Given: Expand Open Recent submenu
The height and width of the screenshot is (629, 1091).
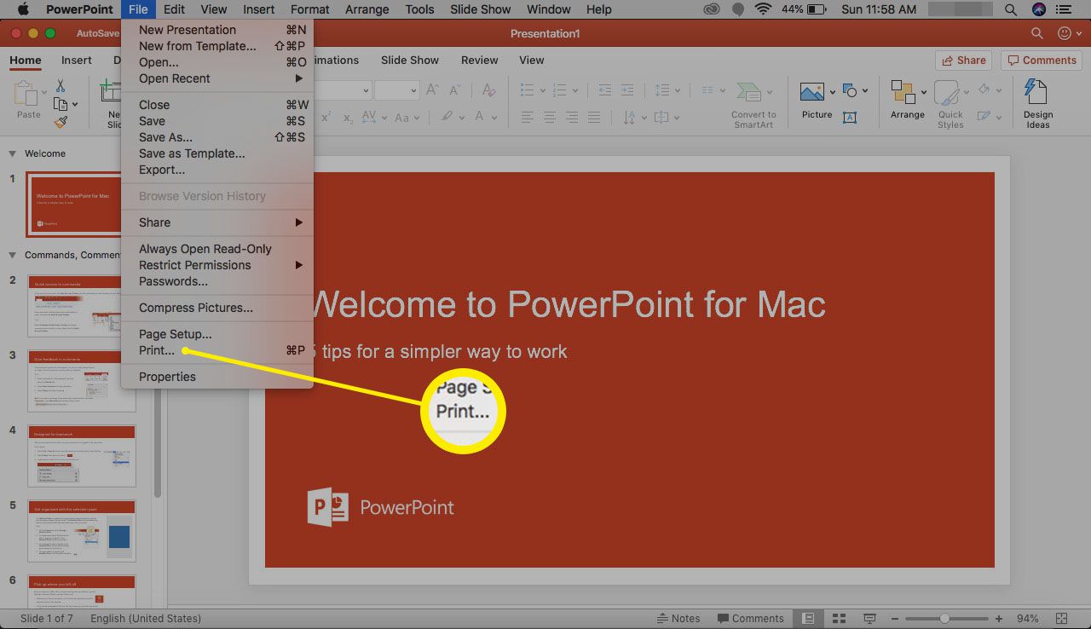Looking at the screenshot, I should (217, 78).
